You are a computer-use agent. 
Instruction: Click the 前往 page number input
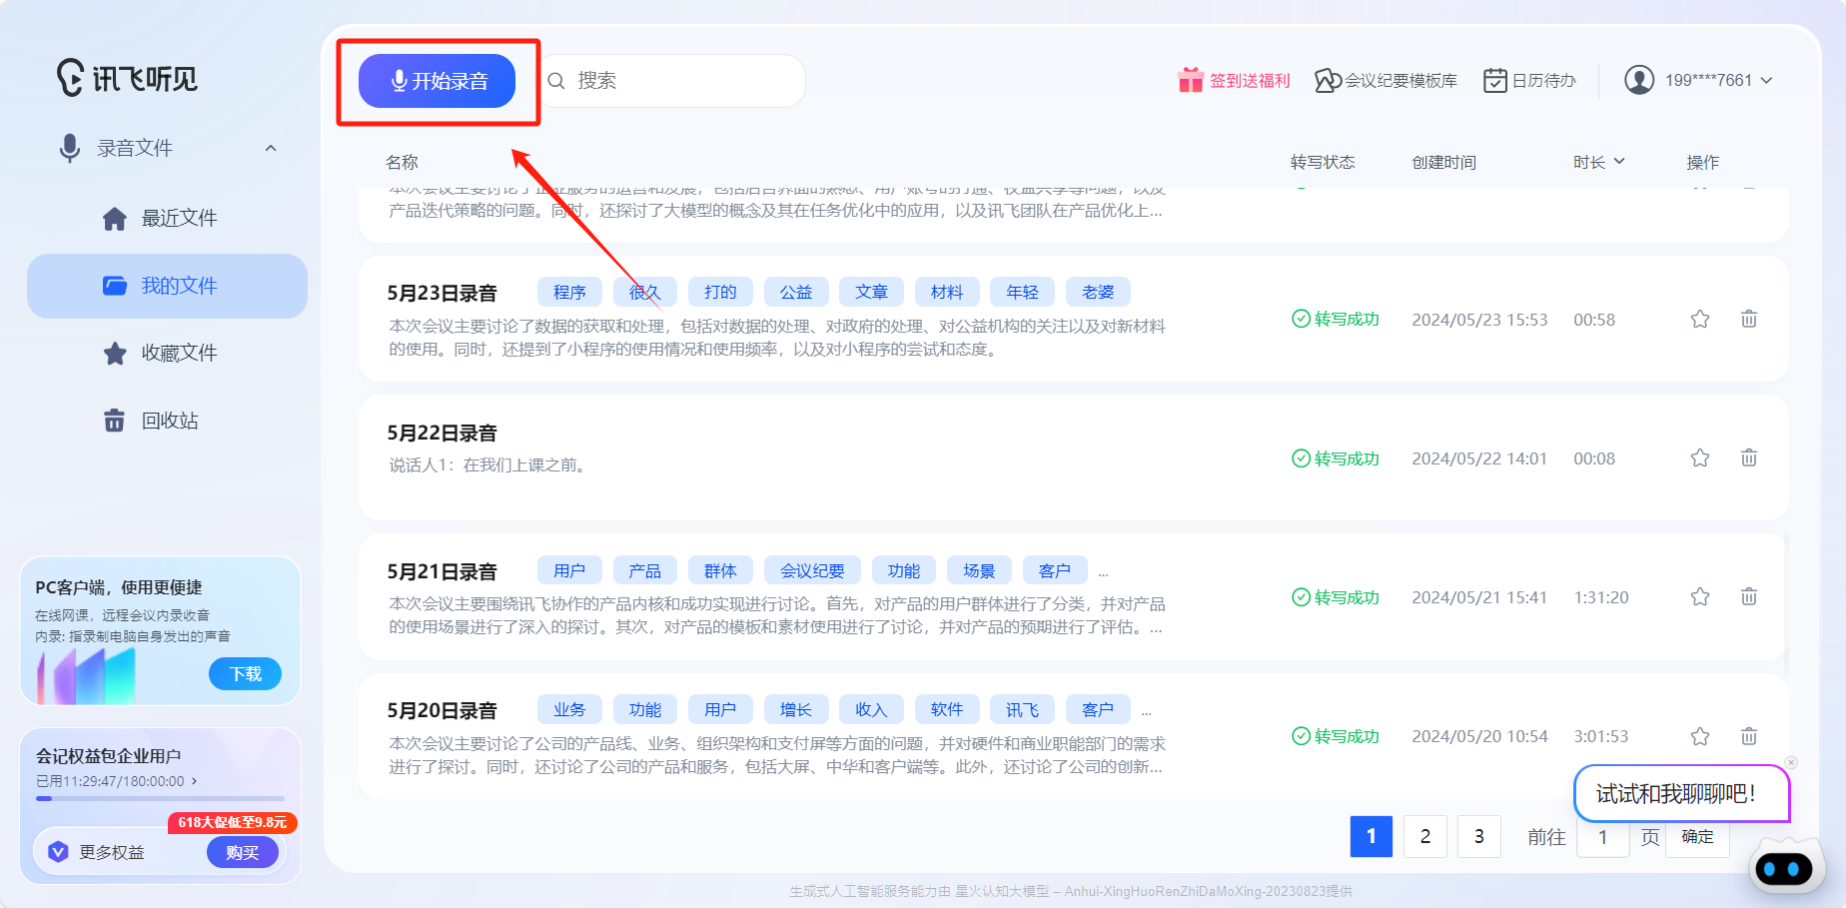pyautogui.click(x=1603, y=837)
